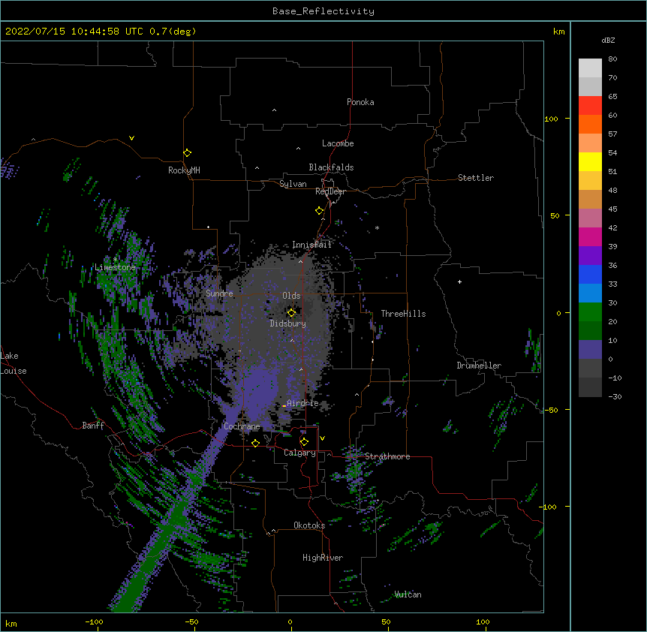Pick the green 20-30 dBZ legend color
The height and width of the screenshot is (632, 647).
click(x=590, y=312)
